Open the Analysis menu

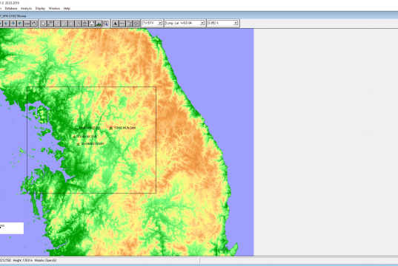(x=26, y=8)
